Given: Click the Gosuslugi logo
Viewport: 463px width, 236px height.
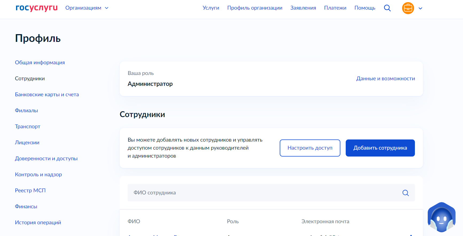Looking at the screenshot, I should (37, 8).
